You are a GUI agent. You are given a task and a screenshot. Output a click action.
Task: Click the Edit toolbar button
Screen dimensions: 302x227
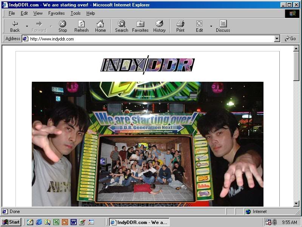(199, 26)
